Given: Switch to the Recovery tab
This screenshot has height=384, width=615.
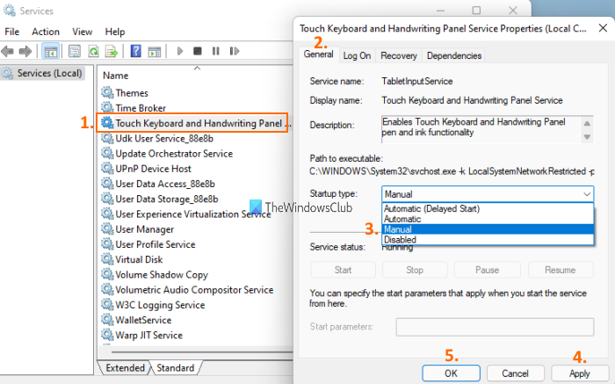Looking at the screenshot, I should tap(399, 55).
